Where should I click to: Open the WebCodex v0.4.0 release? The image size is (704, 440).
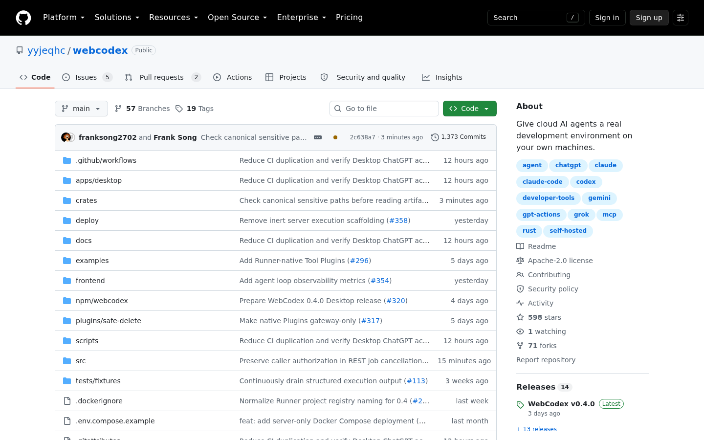point(561,404)
